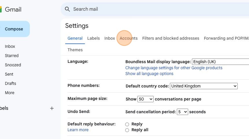Open the Drafts folder
Viewport: 249px width, 139px height.
(10, 84)
